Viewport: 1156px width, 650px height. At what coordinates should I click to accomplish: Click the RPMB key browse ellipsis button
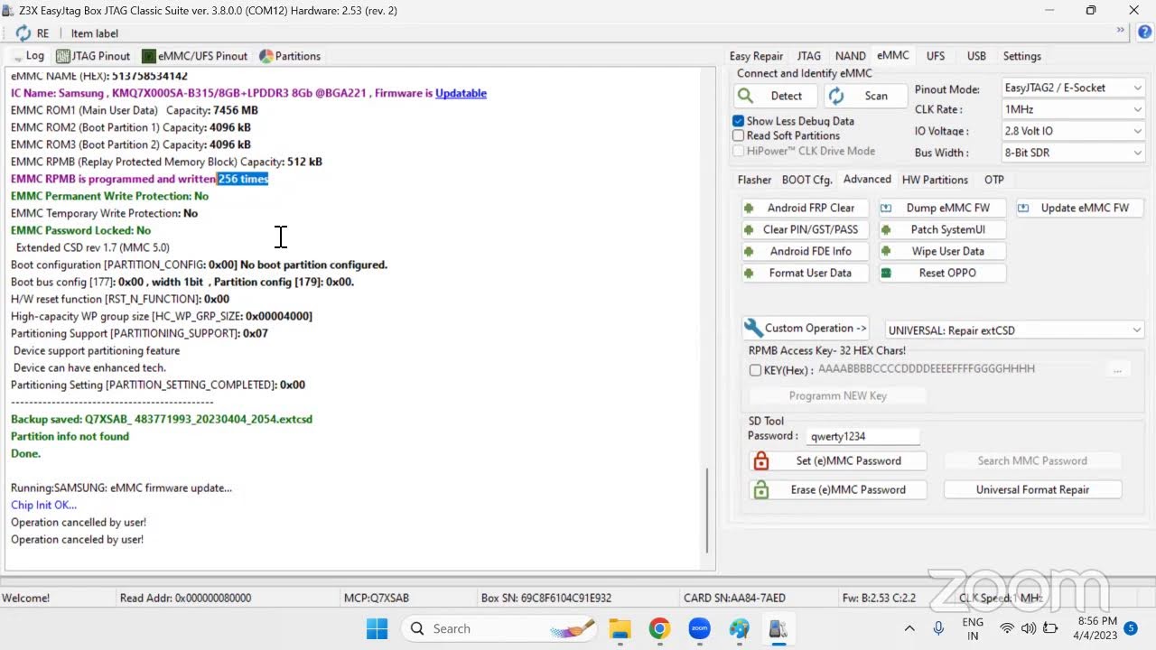coord(1118,369)
